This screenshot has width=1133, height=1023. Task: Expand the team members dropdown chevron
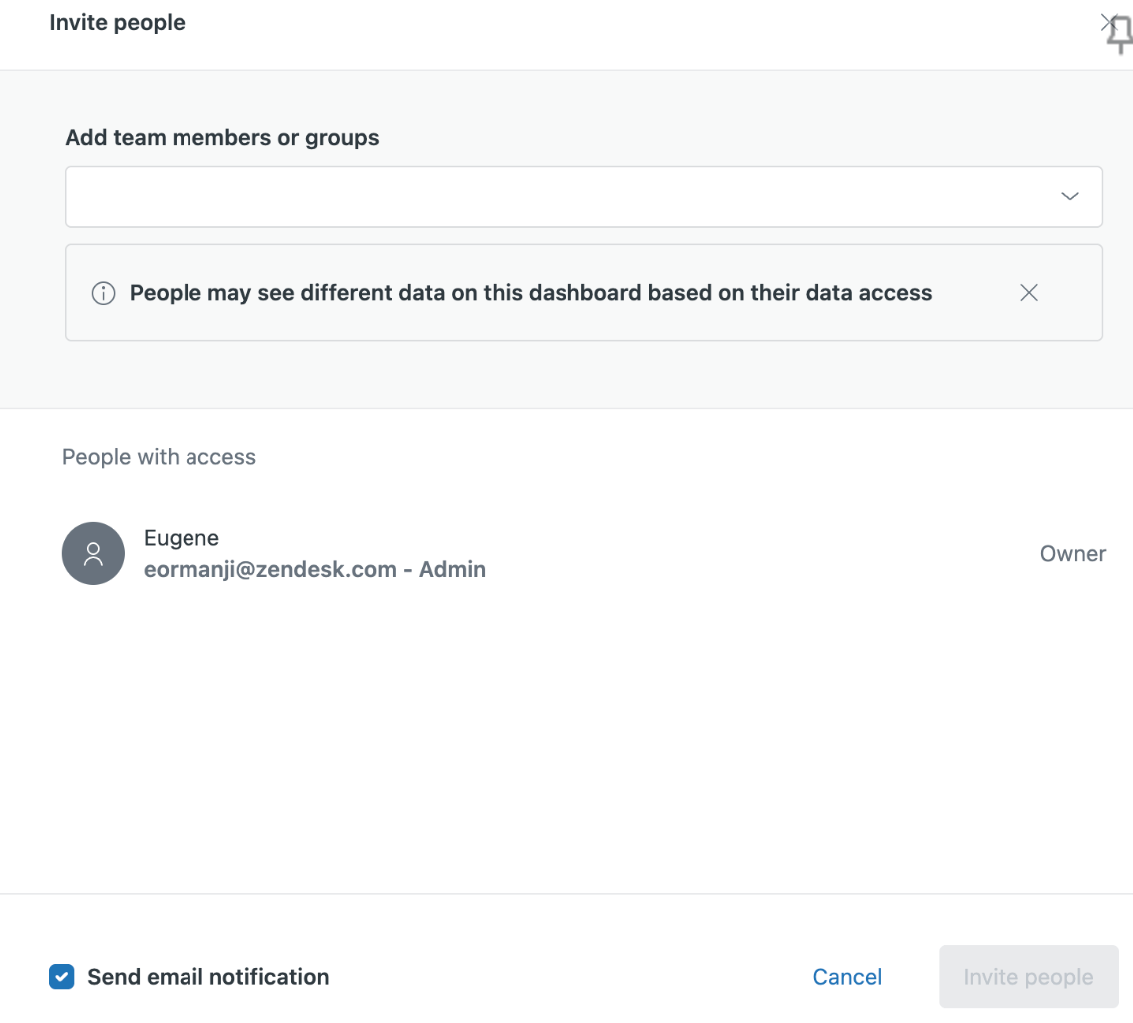point(1070,197)
